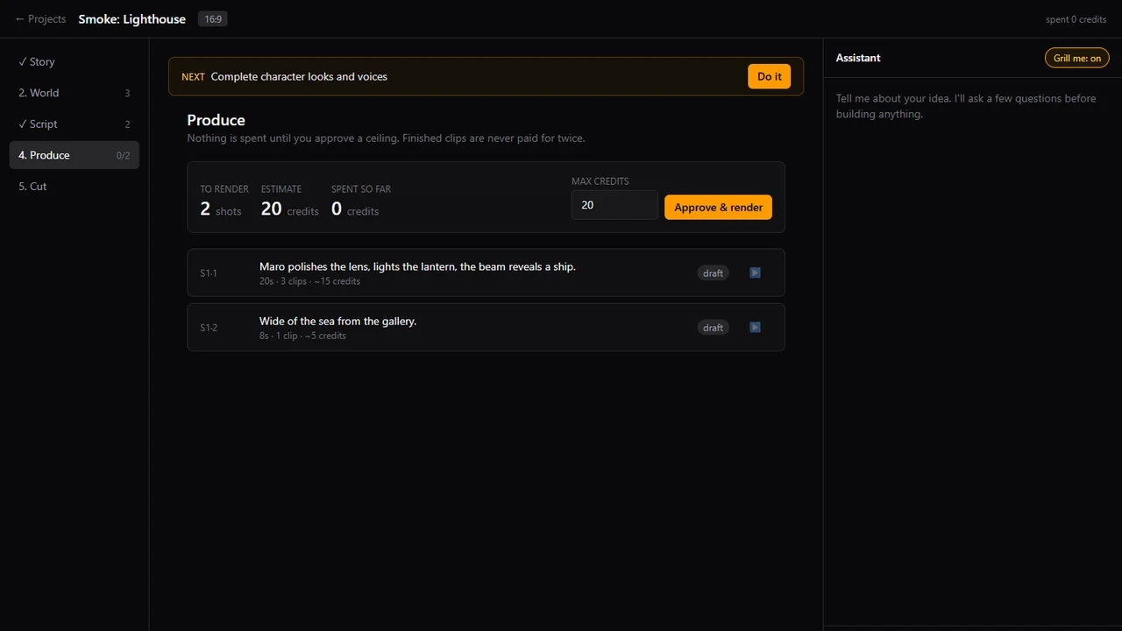Open the Wide of the sea shot
1122x631 pixels.
coord(486,327)
